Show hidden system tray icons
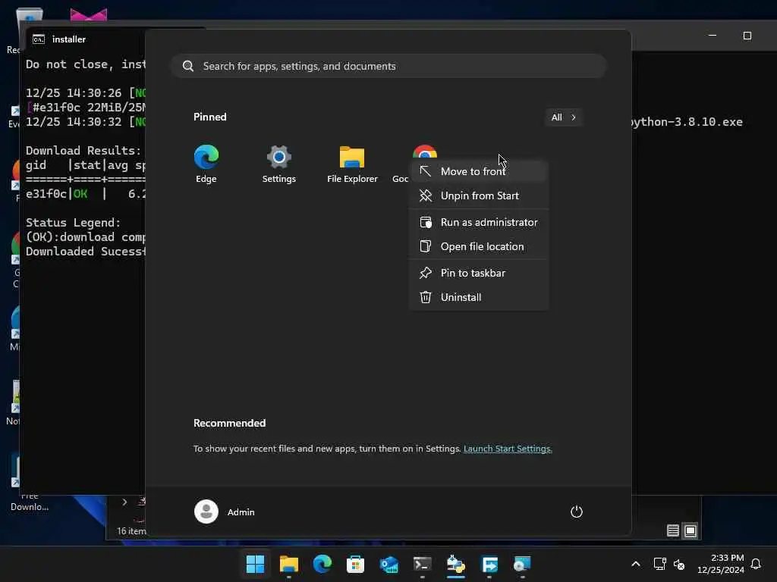The width and height of the screenshot is (777, 582). click(x=636, y=564)
